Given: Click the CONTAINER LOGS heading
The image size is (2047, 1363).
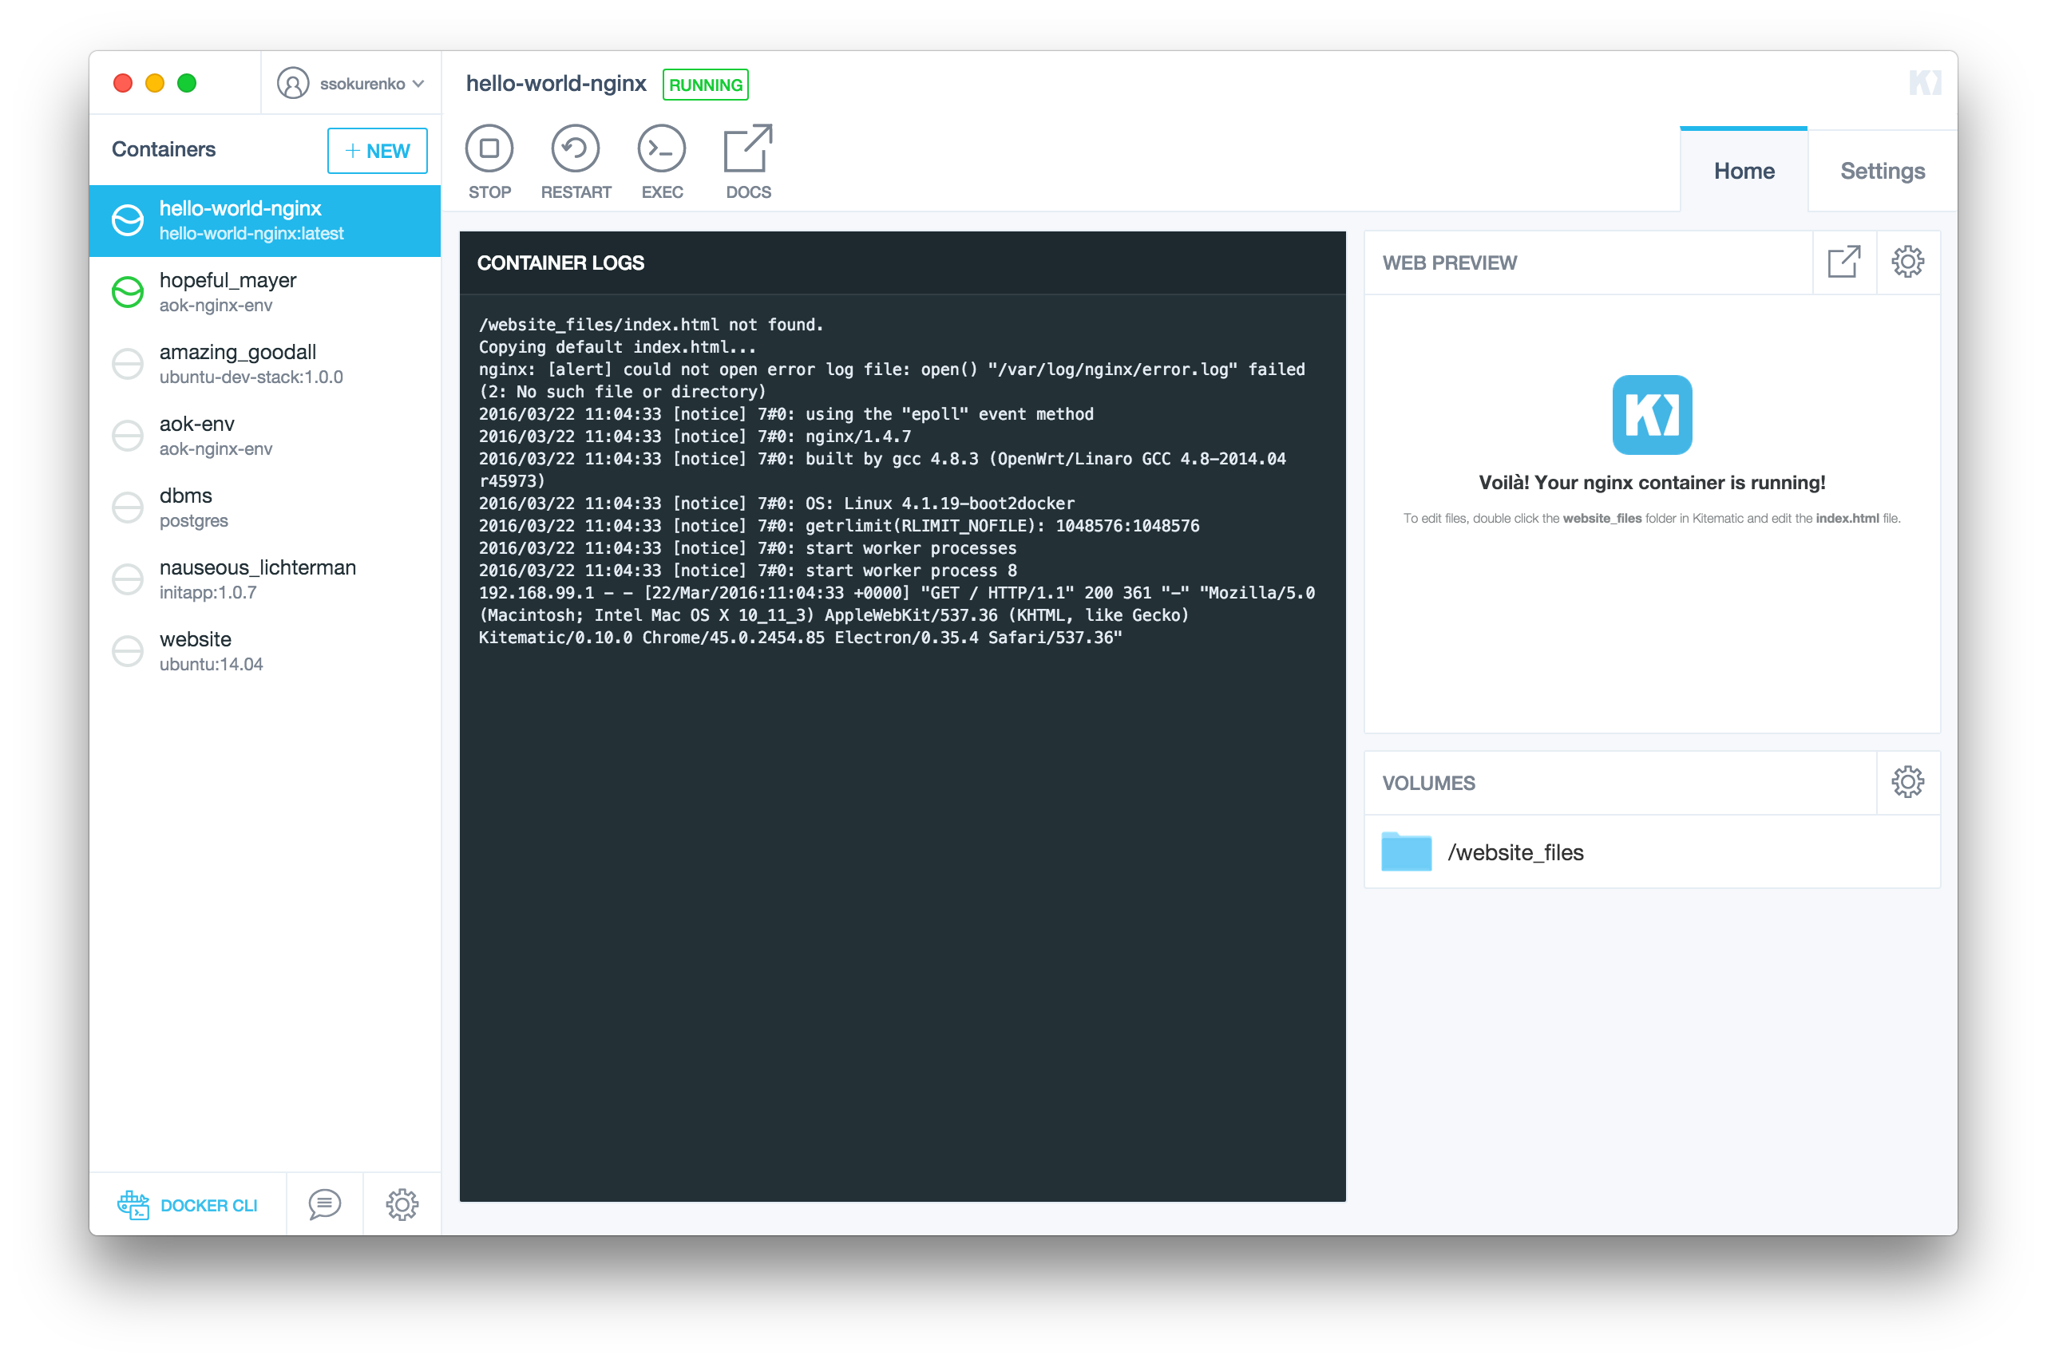Looking at the screenshot, I should [560, 263].
